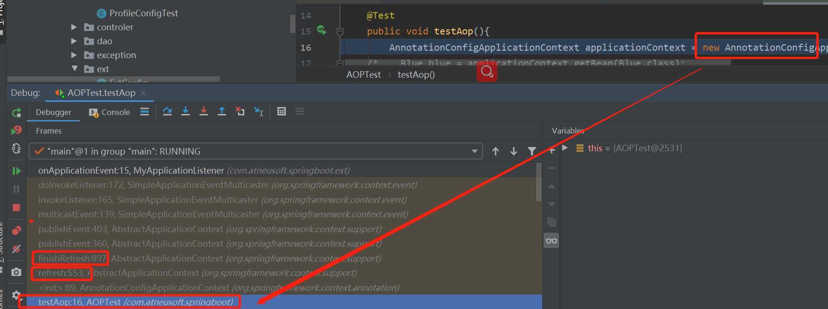Image resolution: width=828 pixels, height=309 pixels.
Task: Click Rerun Failed Tests icon
Action: [x=16, y=130]
